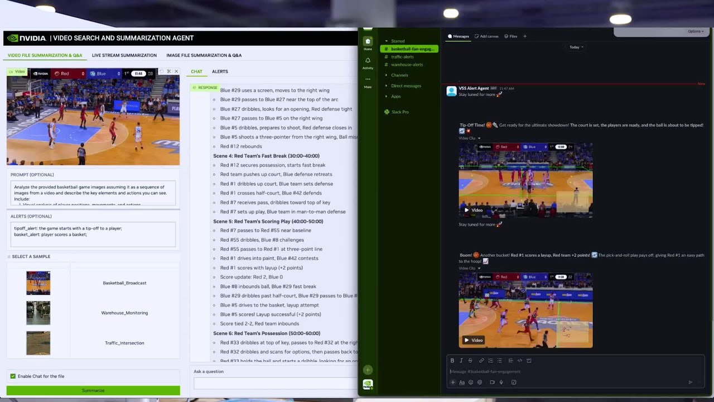The height and width of the screenshot is (402, 714).
Task: Select the Traffic_Intersection sample thumbnail
Action: [38, 343]
